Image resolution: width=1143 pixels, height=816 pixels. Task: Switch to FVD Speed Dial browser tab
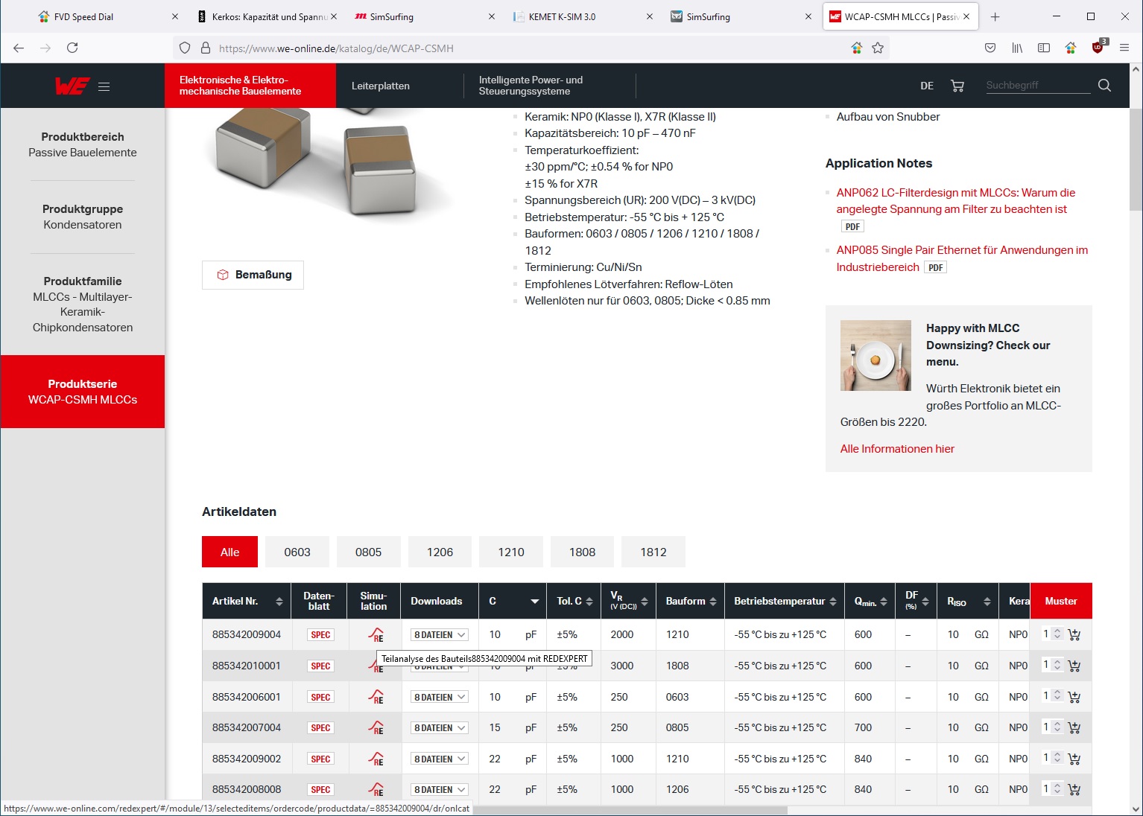pos(109,16)
